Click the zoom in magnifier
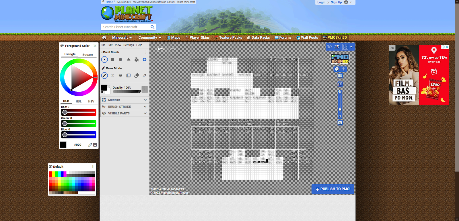This screenshot has height=221, width=459. coord(340,92)
